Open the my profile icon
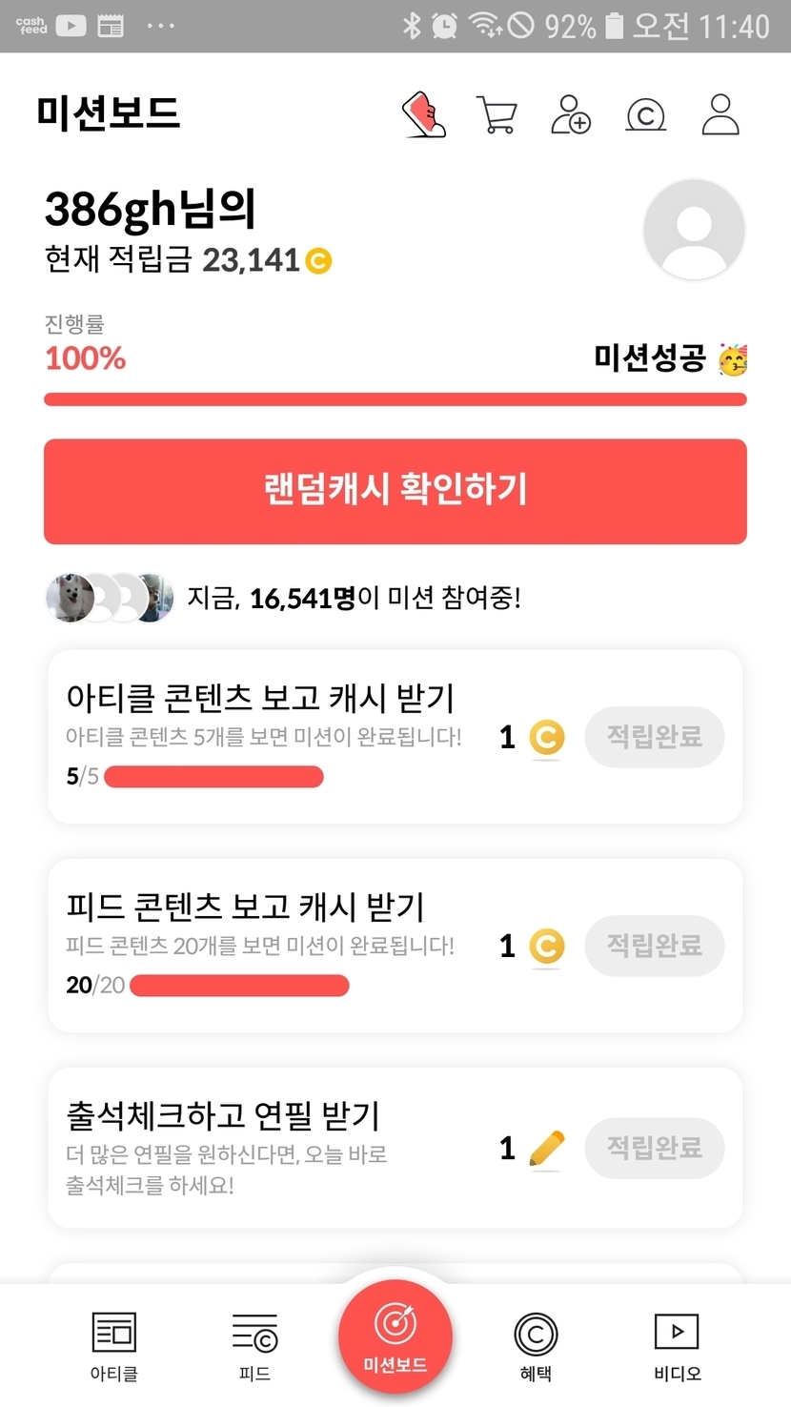Screen dimensions: 791x1407 [720, 114]
